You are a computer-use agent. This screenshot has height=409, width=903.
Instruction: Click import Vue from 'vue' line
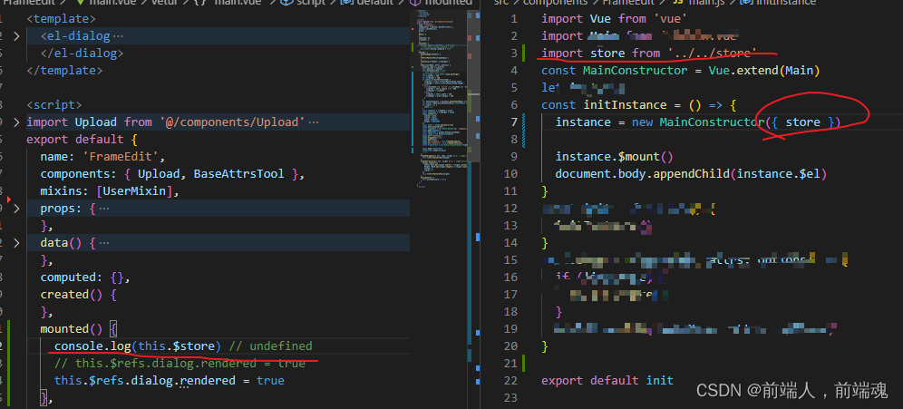(x=615, y=19)
